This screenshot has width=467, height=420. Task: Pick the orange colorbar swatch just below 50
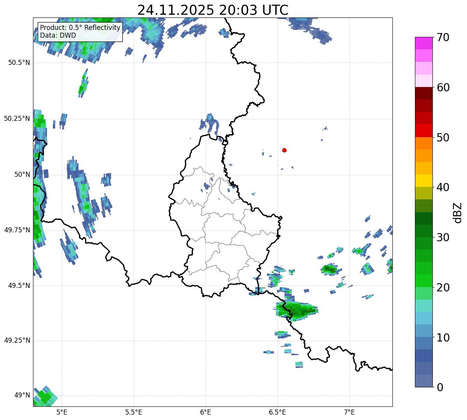423,143
